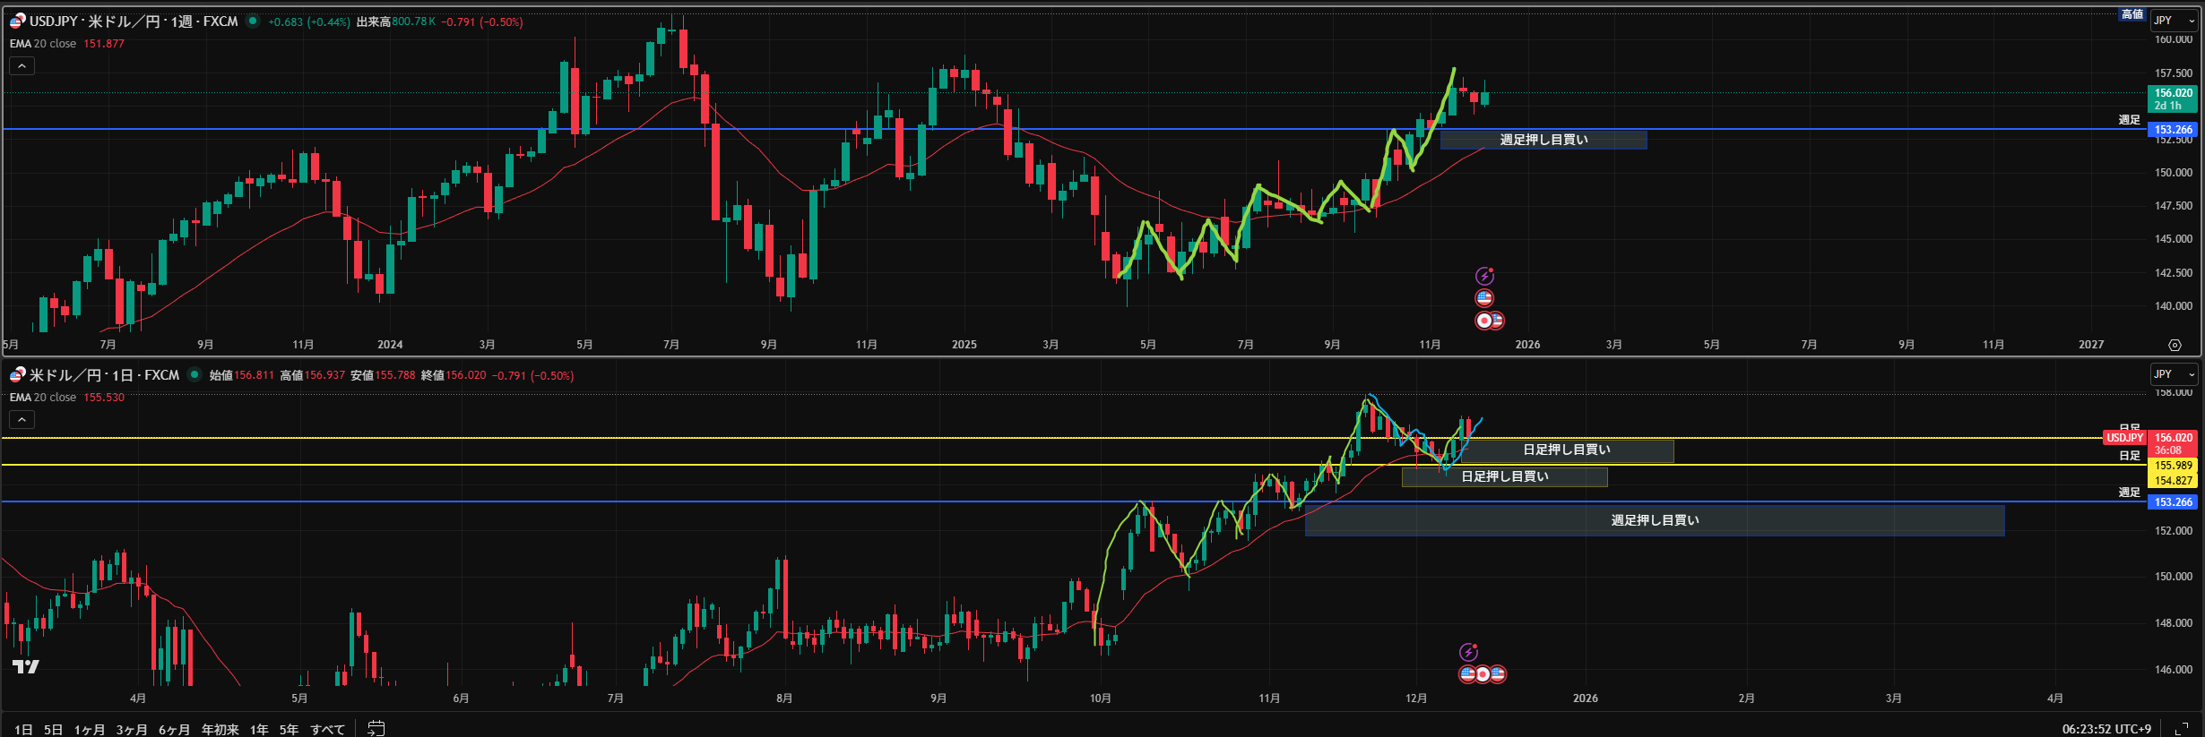
Task: Click the fullscreen icon at bottom right
Action: [2181, 729]
